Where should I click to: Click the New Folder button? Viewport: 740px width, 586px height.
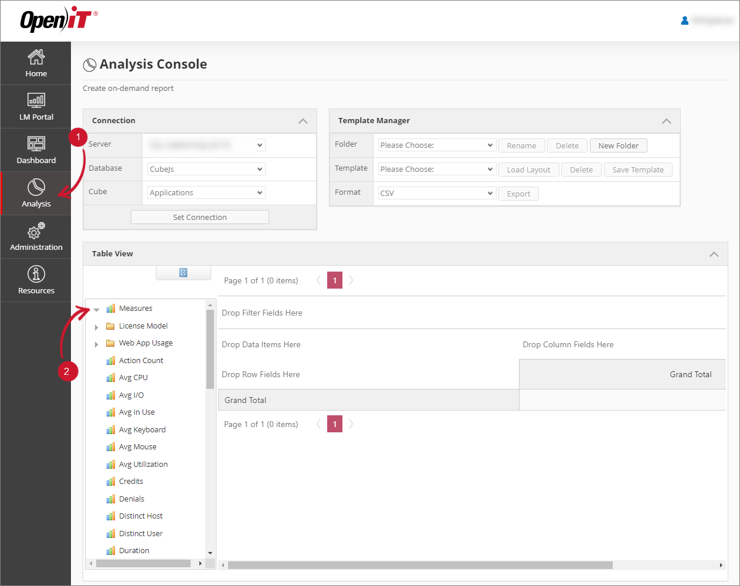618,146
